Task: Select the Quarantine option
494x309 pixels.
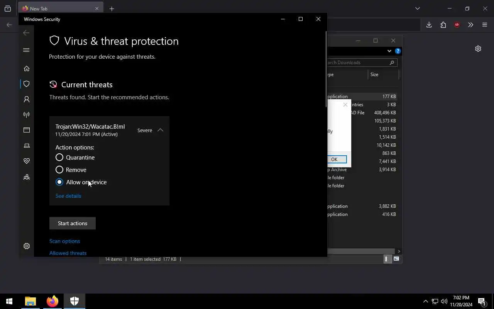Action: click(x=75, y=157)
